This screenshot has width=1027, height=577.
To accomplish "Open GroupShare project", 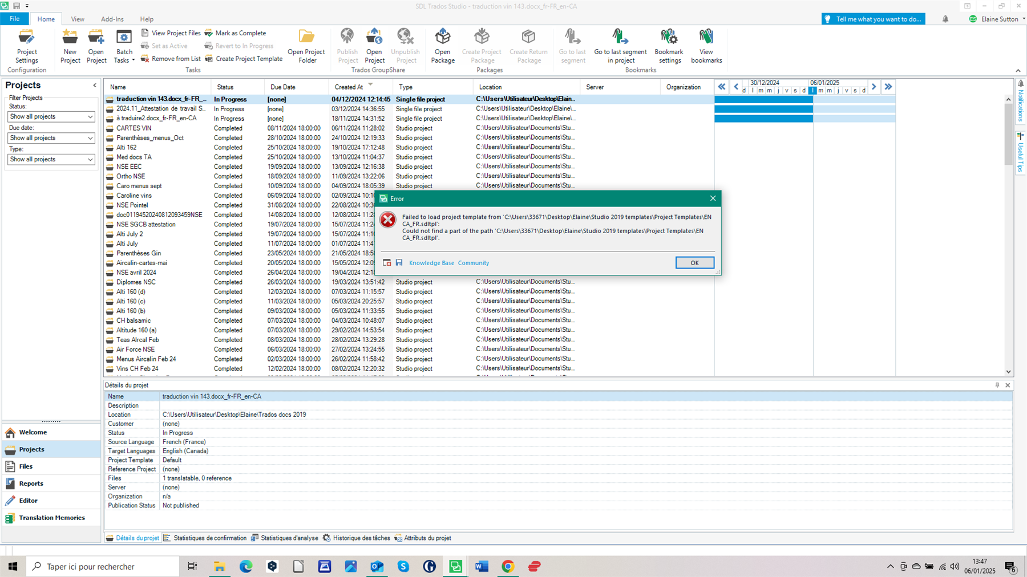I will (x=374, y=47).
